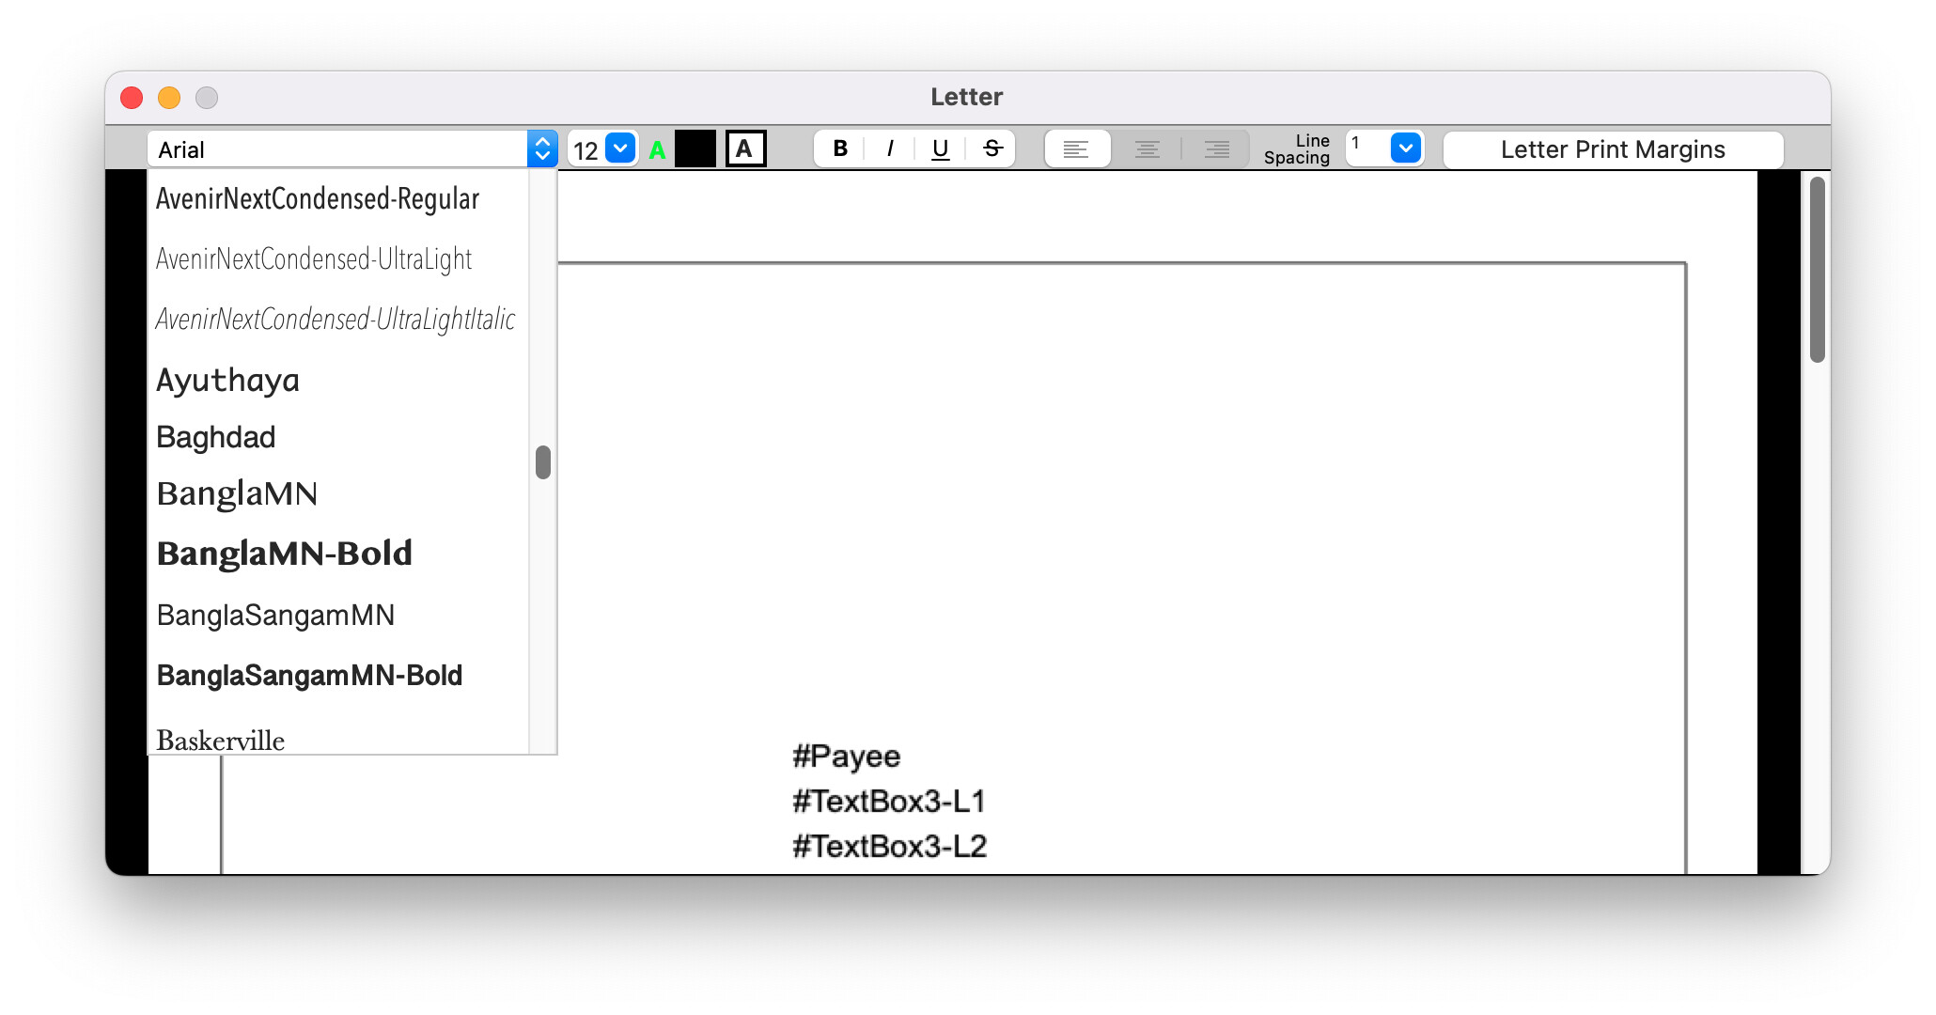Image resolution: width=1936 pixels, height=1015 pixels.
Task: Open Letter Print Margins settings
Action: 1612,148
